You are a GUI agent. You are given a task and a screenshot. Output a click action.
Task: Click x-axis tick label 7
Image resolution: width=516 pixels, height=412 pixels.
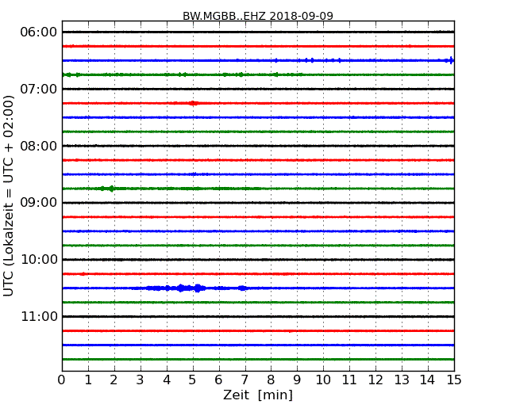click(x=245, y=380)
